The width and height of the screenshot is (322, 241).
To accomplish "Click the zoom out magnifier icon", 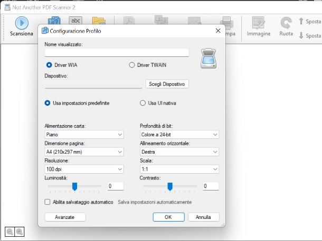I will point(10,232).
